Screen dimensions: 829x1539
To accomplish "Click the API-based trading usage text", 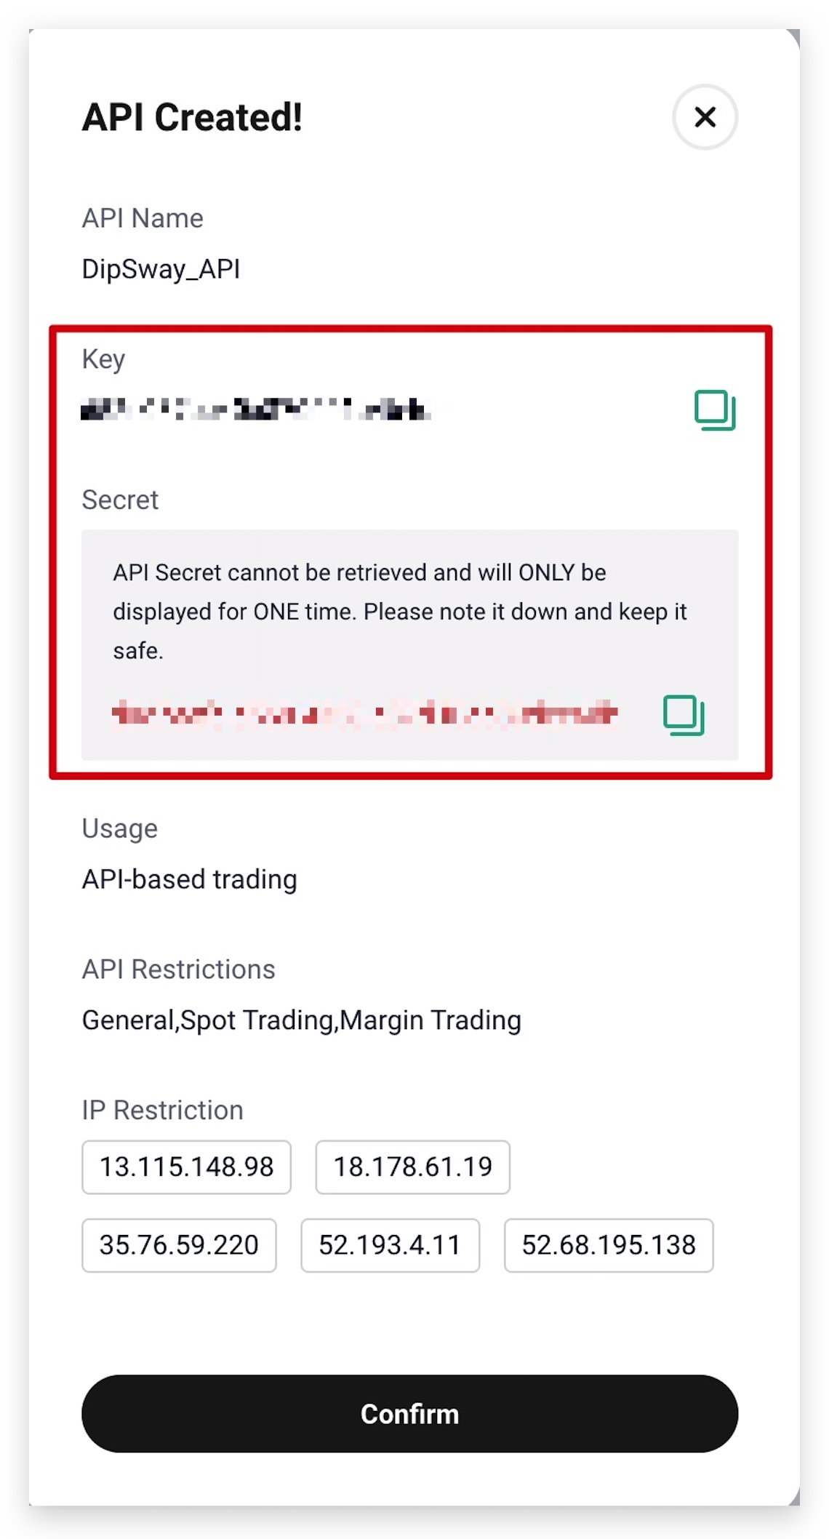I will [x=189, y=879].
